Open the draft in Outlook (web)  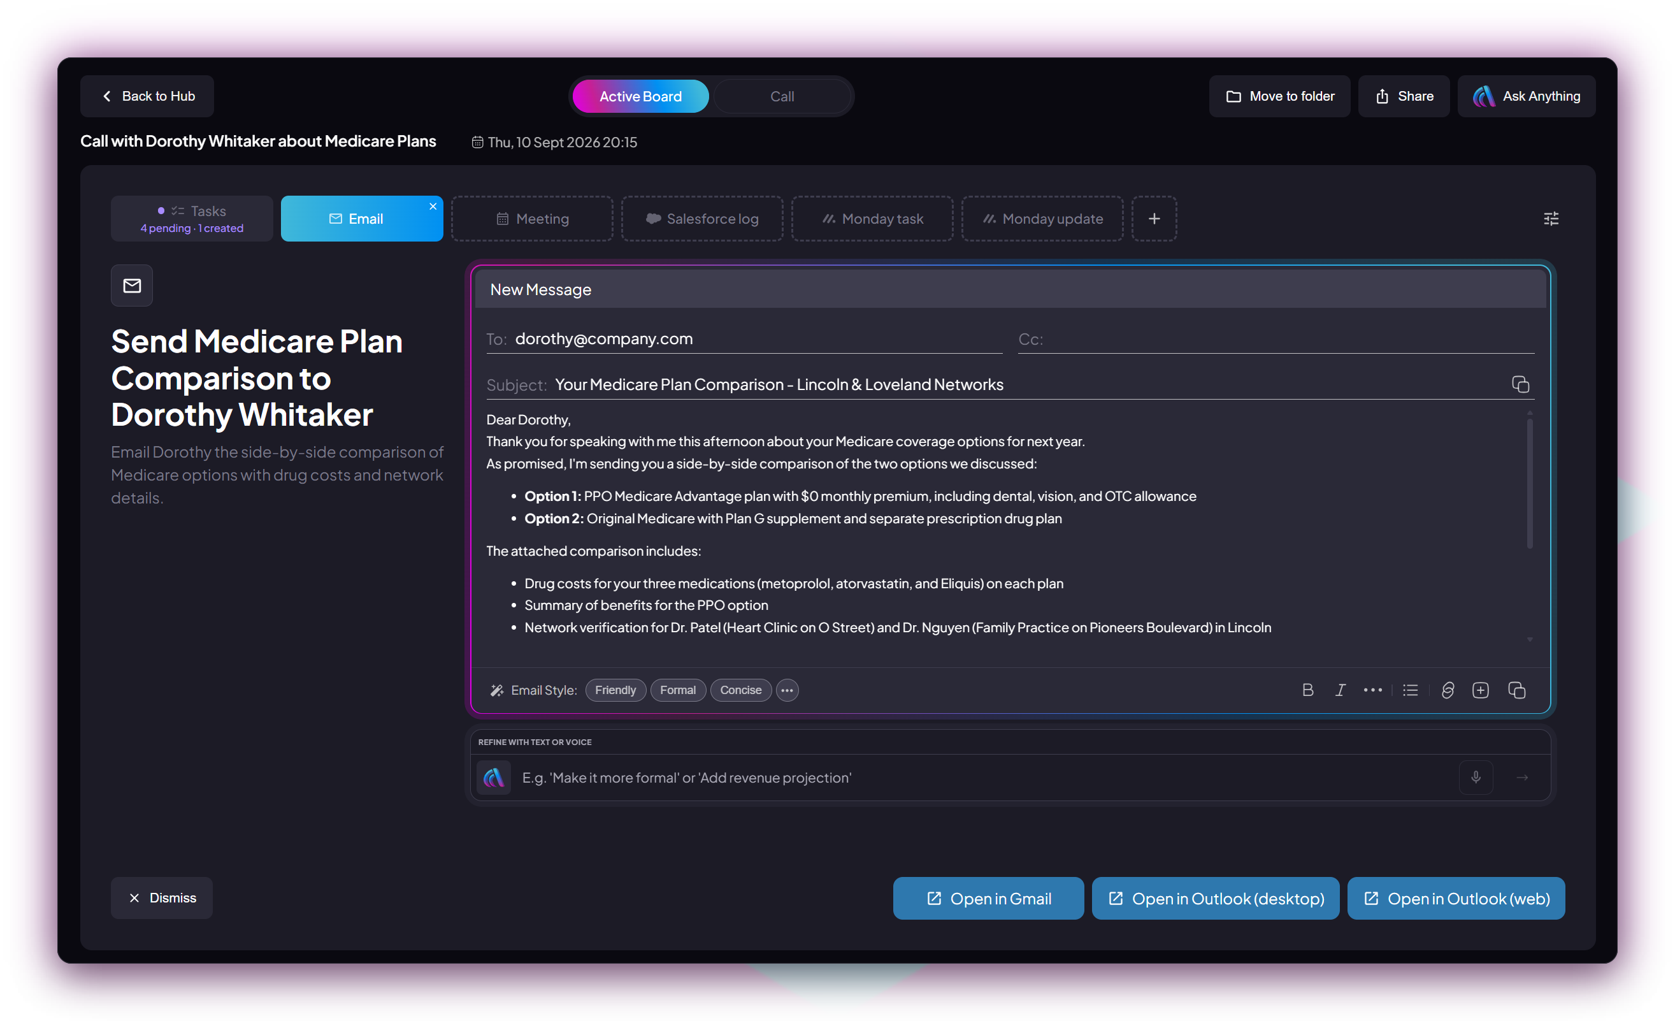[1456, 898]
